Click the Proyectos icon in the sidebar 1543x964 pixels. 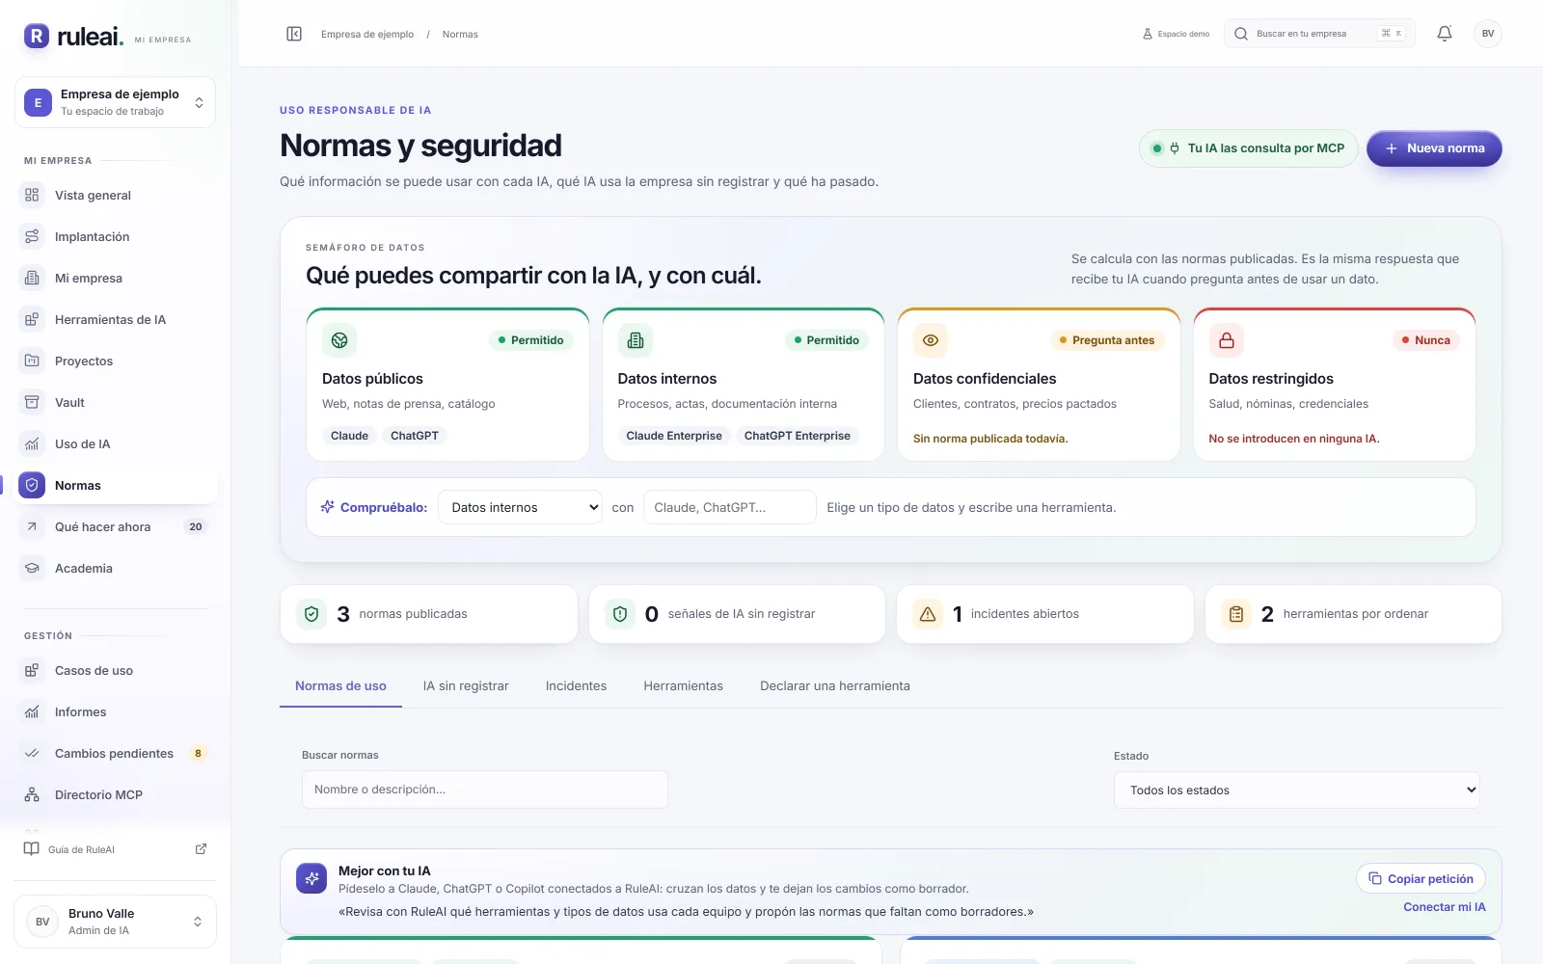click(x=32, y=361)
